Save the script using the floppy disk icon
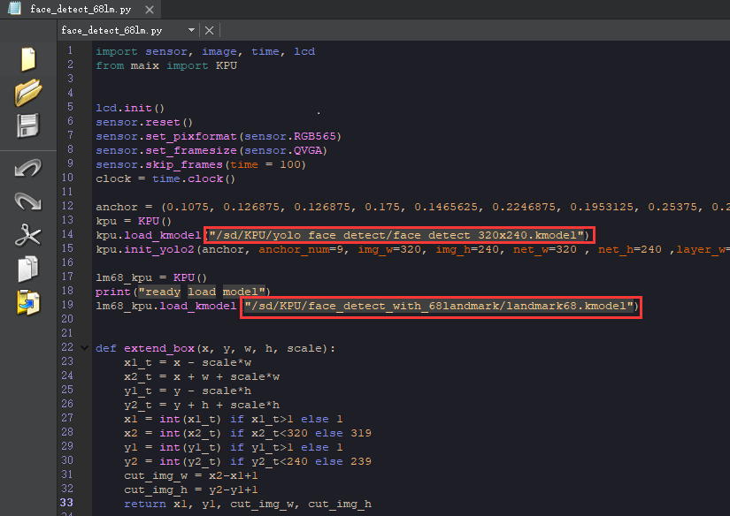The width and height of the screenshot is (730, 516). [x=28, y=125]
